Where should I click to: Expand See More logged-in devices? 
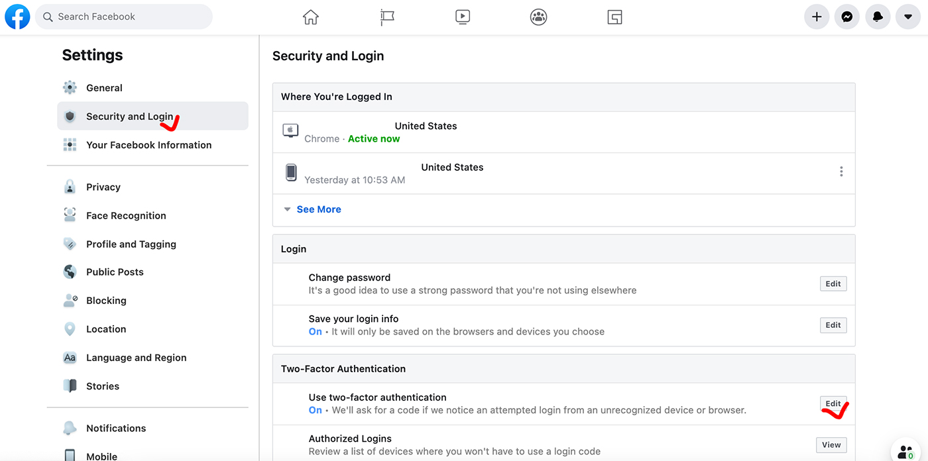pos(318,209)
